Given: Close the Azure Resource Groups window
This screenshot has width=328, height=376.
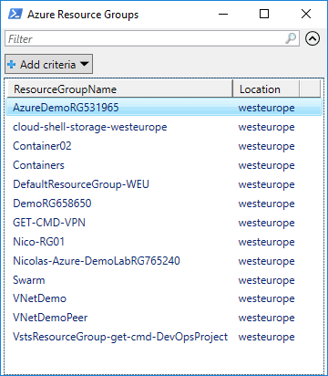Looking at the screenshot, I should click(x=306, y=14).
